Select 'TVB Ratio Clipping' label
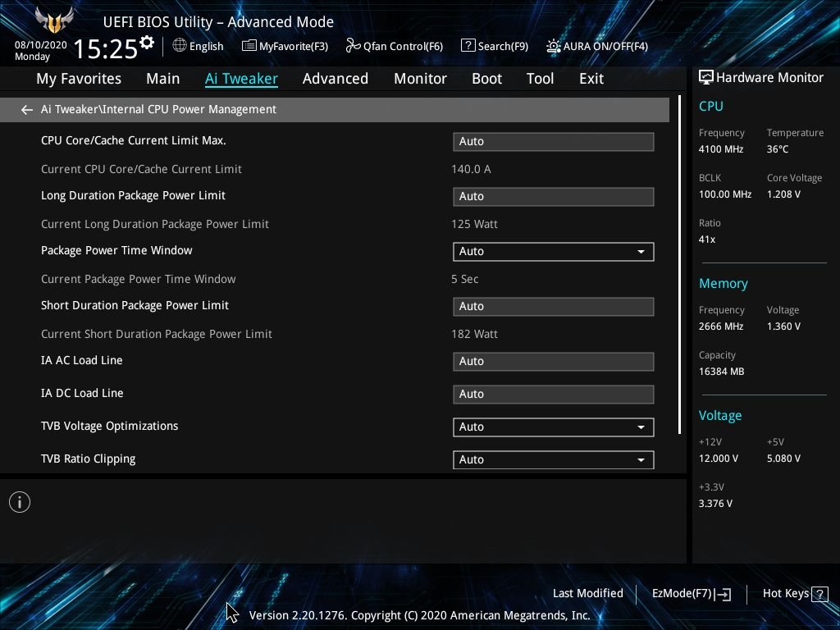This screenshot has height=630, width=840. (x=89, y=459)
